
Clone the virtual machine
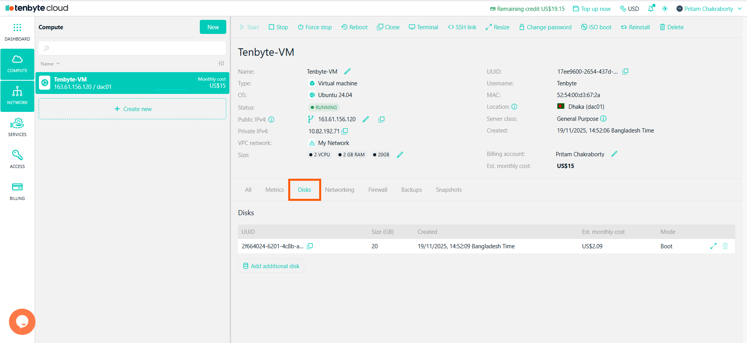388,27
